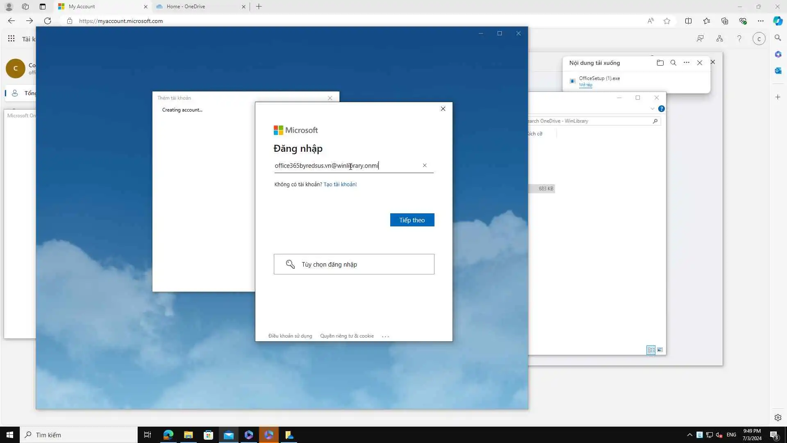Clear the email field with X icon
787x443 pixels.
pyautogui.click(x=425, y=165)
